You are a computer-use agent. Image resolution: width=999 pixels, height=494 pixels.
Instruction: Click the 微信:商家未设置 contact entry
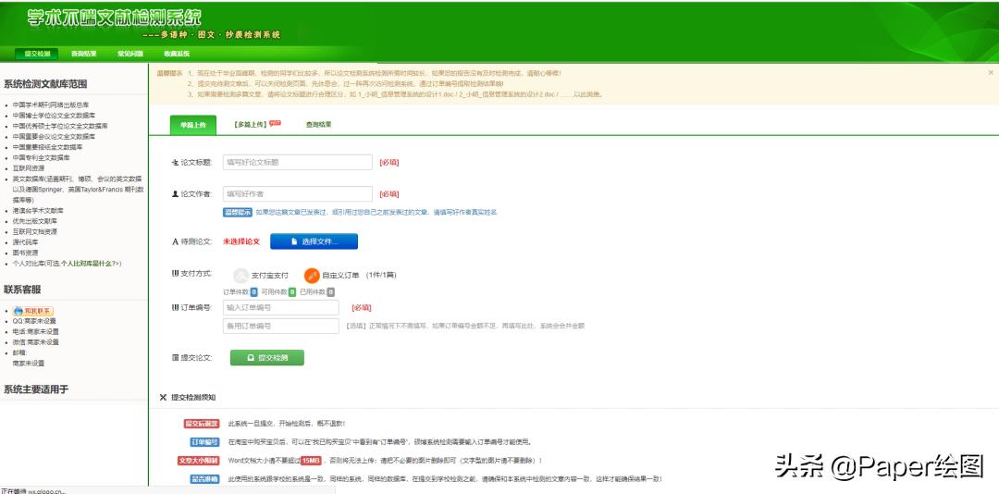[36, 342]
